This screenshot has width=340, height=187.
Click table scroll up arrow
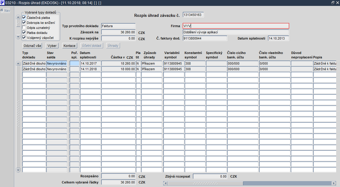tap(18, 63)
